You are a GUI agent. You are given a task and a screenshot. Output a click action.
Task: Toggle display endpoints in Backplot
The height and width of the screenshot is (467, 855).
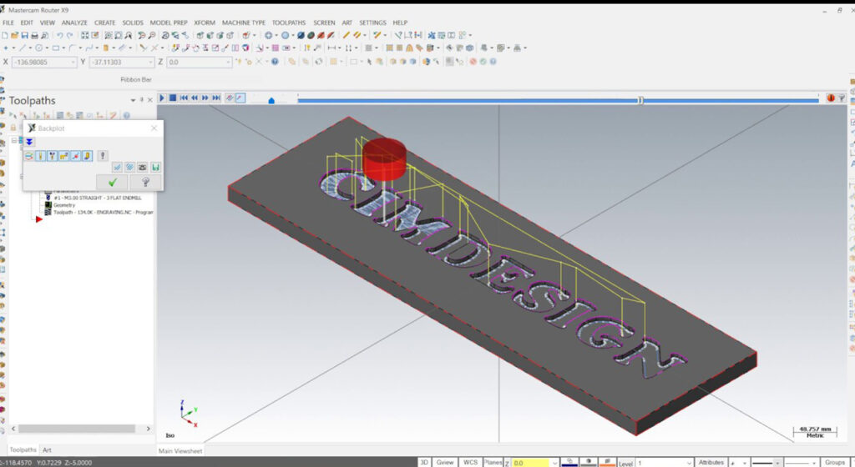tap(75, 156)
